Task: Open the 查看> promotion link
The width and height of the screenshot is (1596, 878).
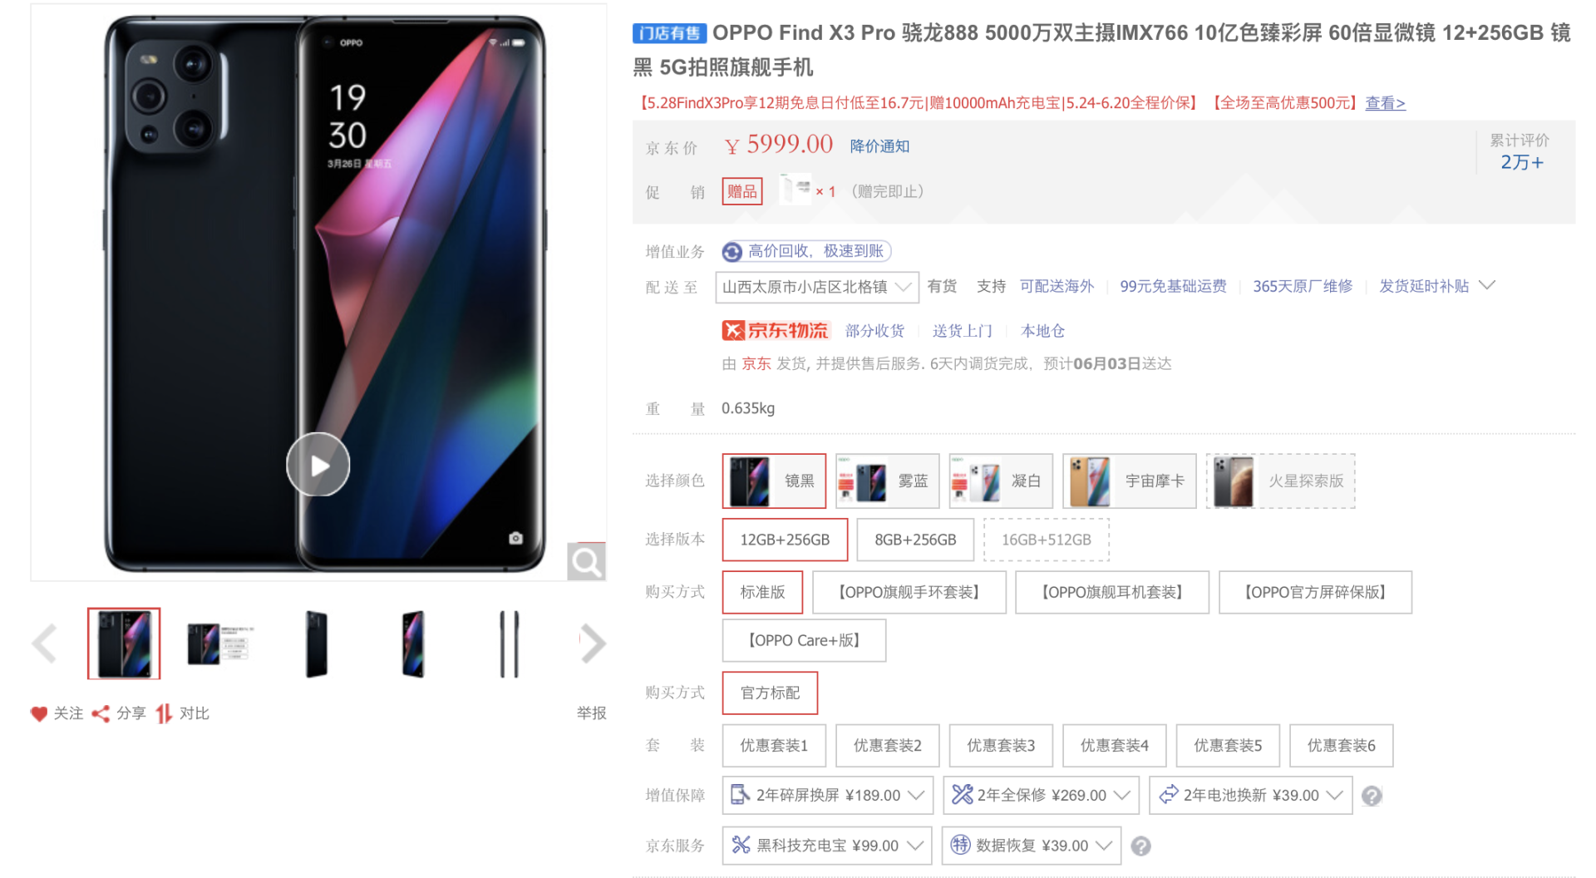Action: click(1385, 103)
